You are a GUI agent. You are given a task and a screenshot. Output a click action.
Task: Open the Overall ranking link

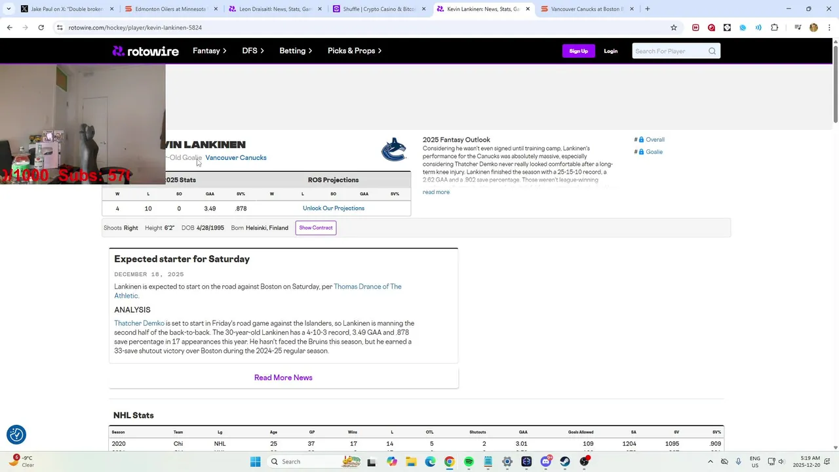[x=655, y=140]
